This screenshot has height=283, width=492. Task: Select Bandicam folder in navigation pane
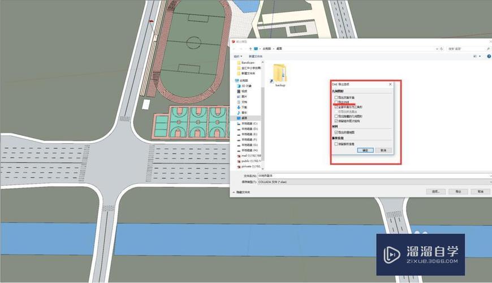pos(248,63)
